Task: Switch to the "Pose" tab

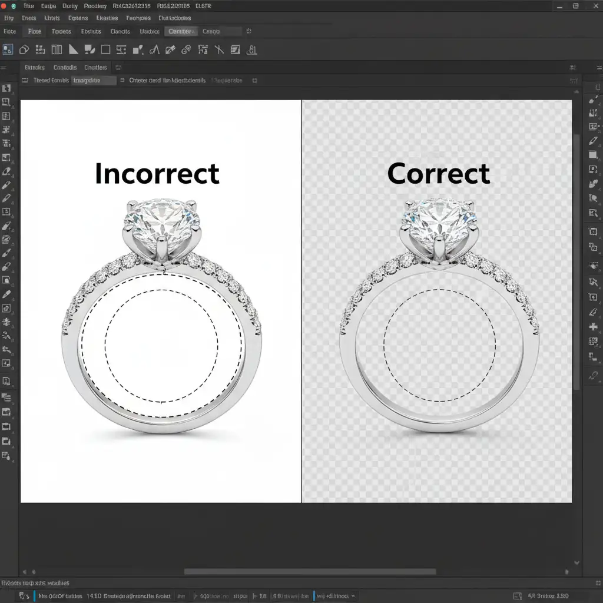Action: [x=35, y=31]
